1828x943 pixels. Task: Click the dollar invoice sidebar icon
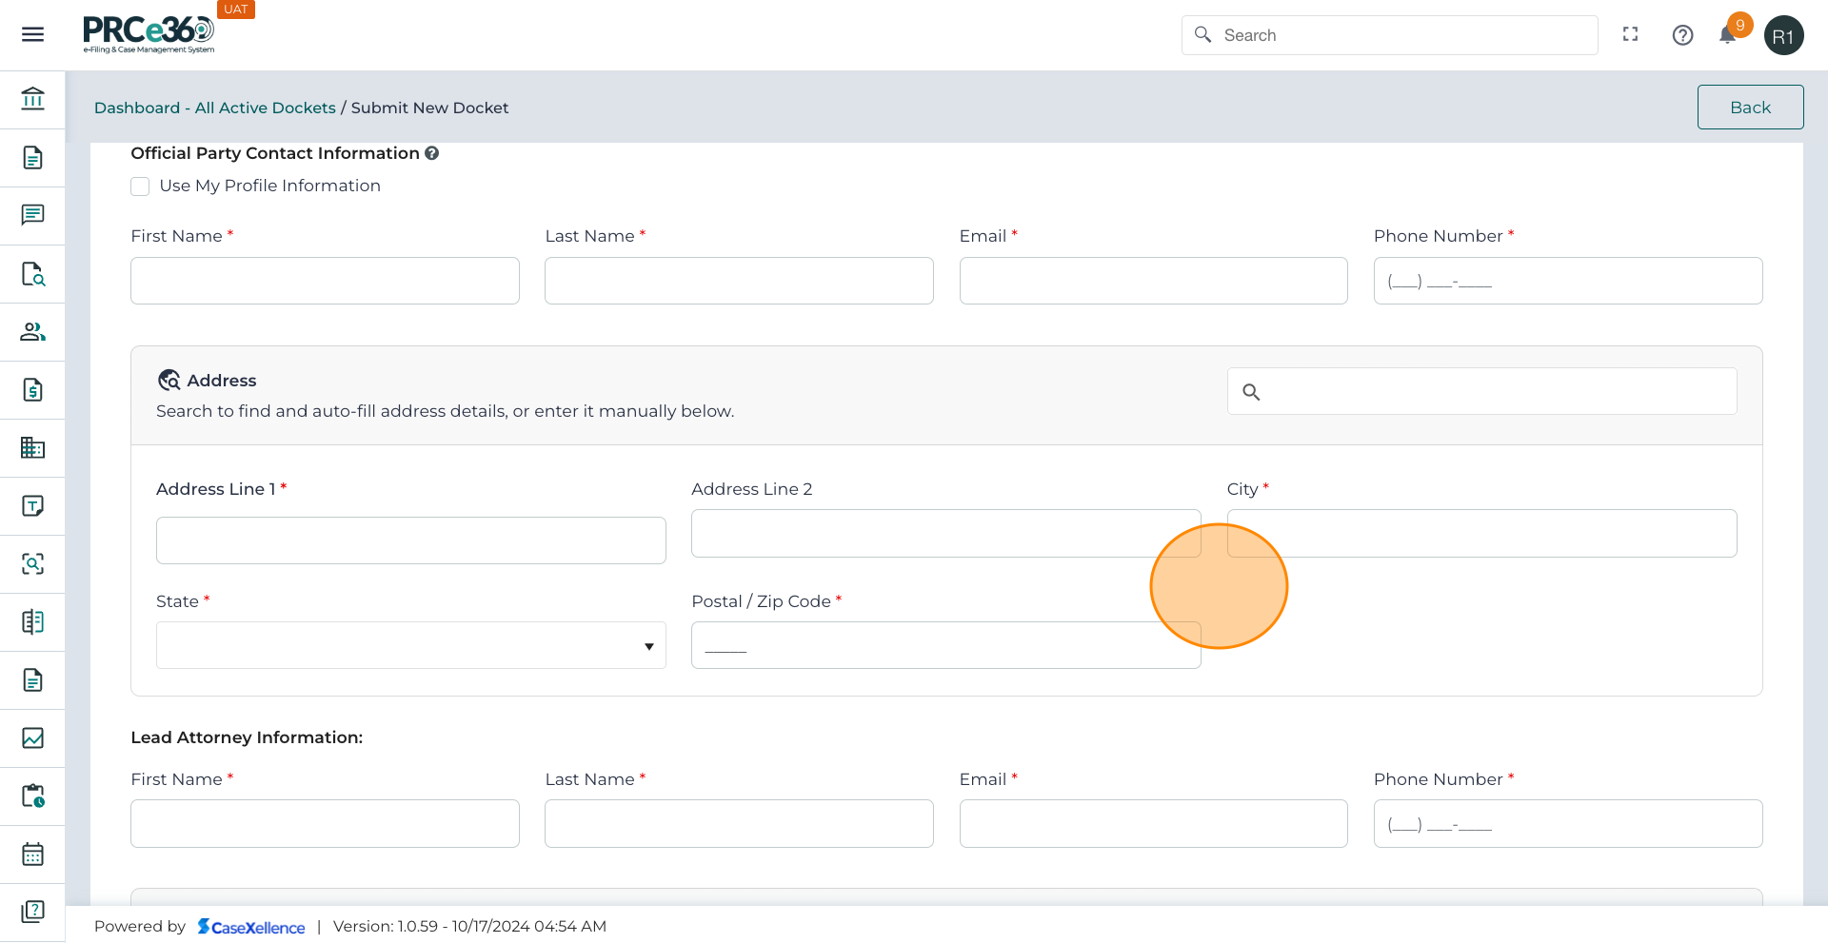32,390
